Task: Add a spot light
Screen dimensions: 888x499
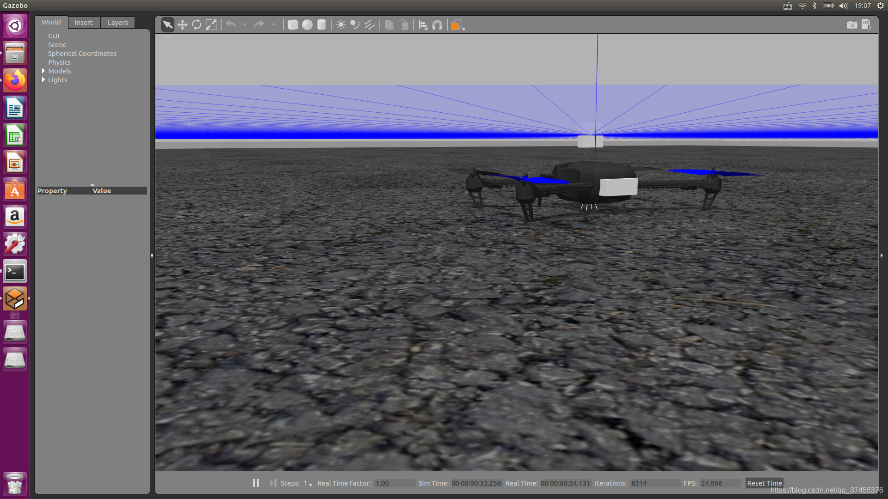Action: (x=355, y=24)
